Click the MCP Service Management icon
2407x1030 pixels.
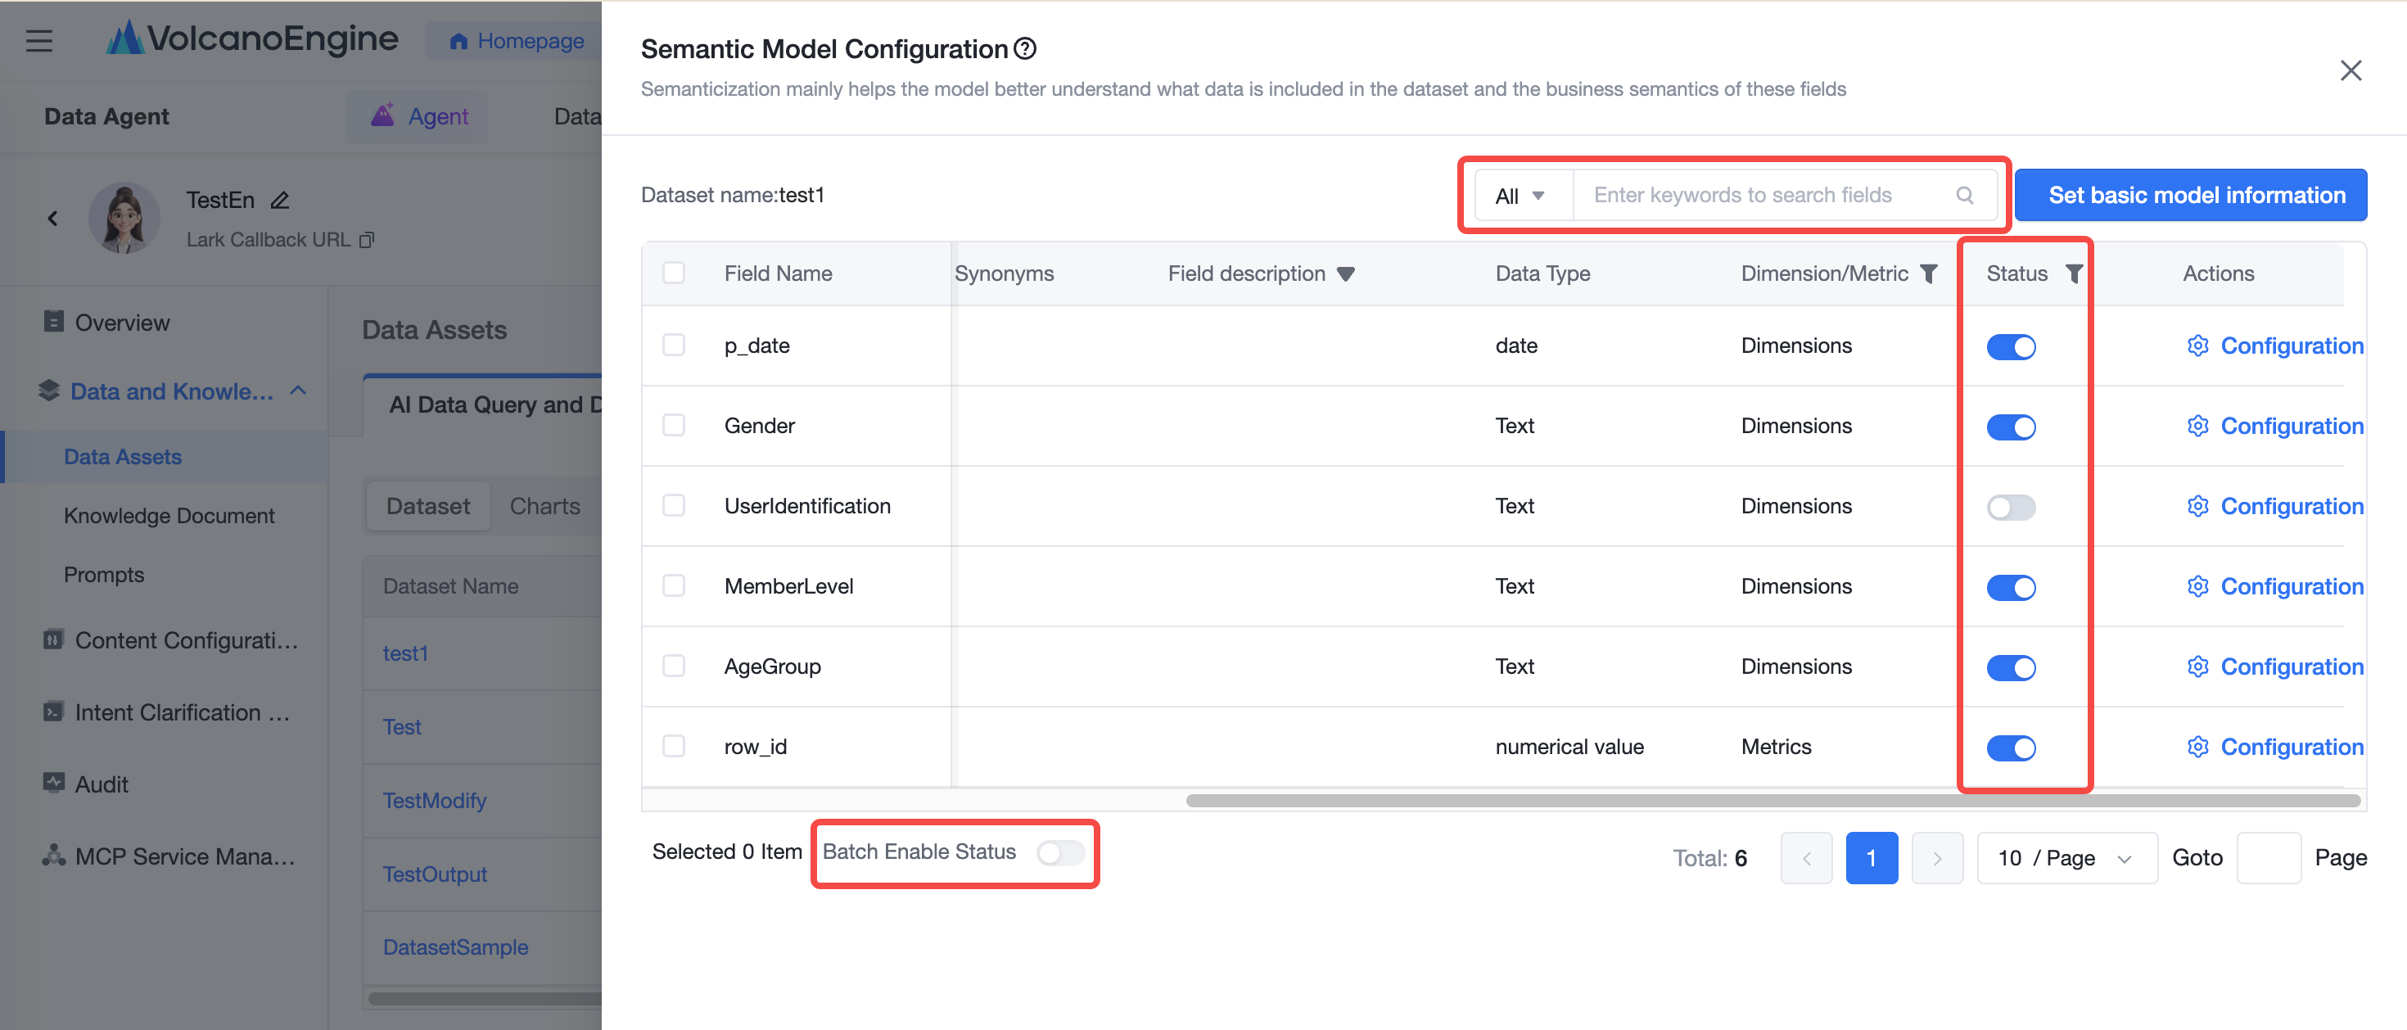(53, 856)
